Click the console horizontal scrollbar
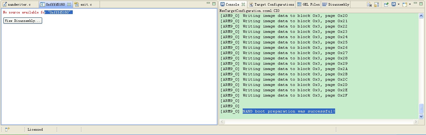 [x=319, y=121]
